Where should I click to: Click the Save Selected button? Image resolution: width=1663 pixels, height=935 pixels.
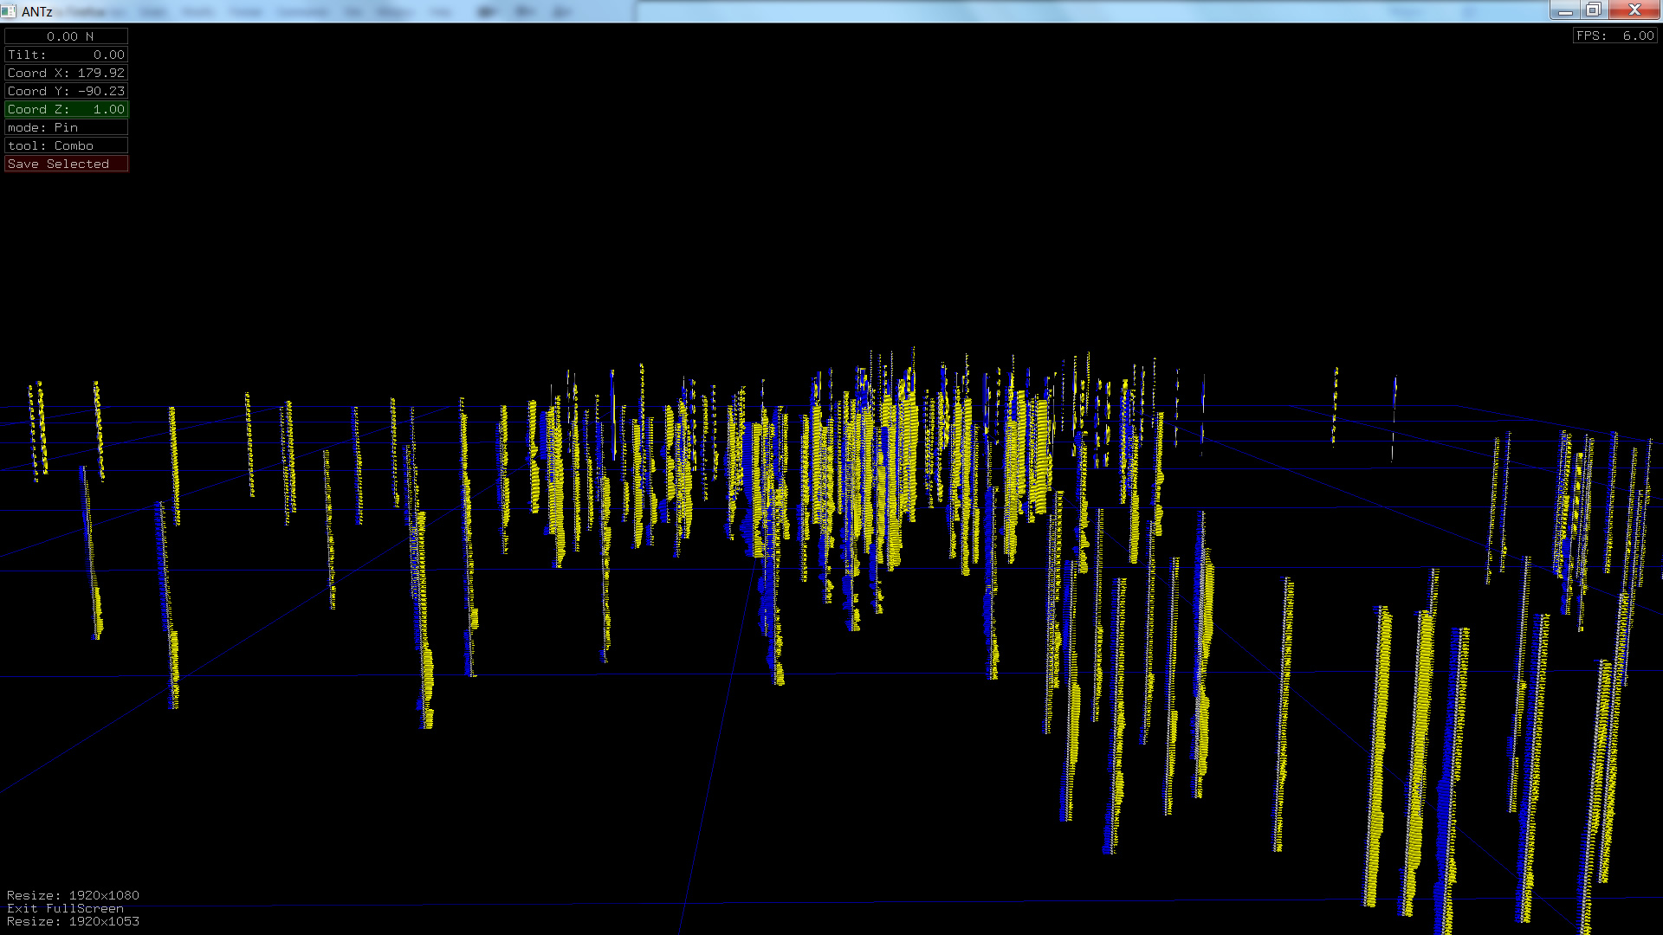coord(66,164)
